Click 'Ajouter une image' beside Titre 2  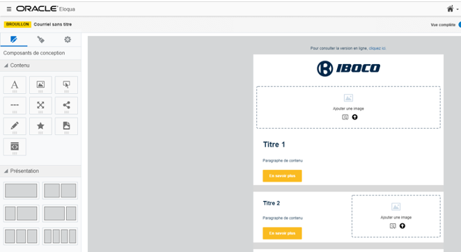pyautogui.click(x=396, y=217)
